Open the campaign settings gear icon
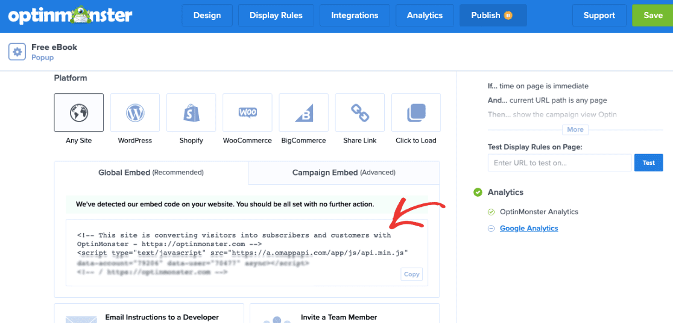This screenshot has height=323, width=673. tap(17, 52)
